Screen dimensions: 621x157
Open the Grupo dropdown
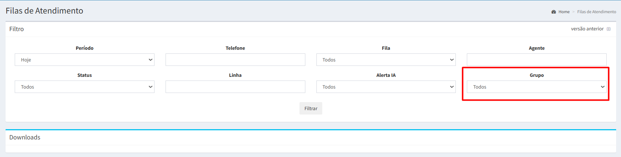point(536,87)
